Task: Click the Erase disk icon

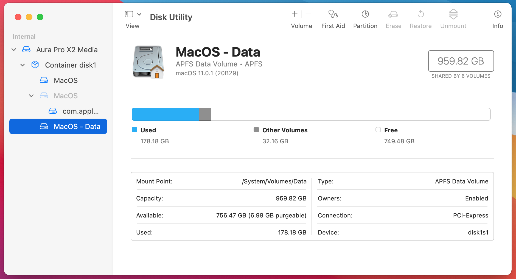Action: (x=393, y=14)
